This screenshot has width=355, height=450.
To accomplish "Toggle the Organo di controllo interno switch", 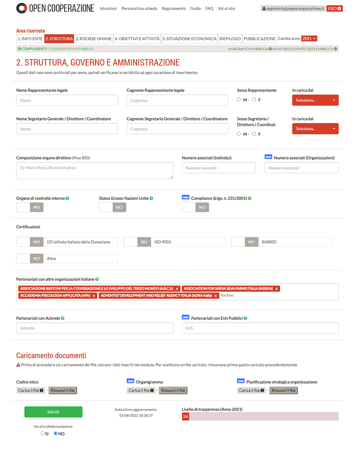I will pyautogui.click(x=30, y=207).
